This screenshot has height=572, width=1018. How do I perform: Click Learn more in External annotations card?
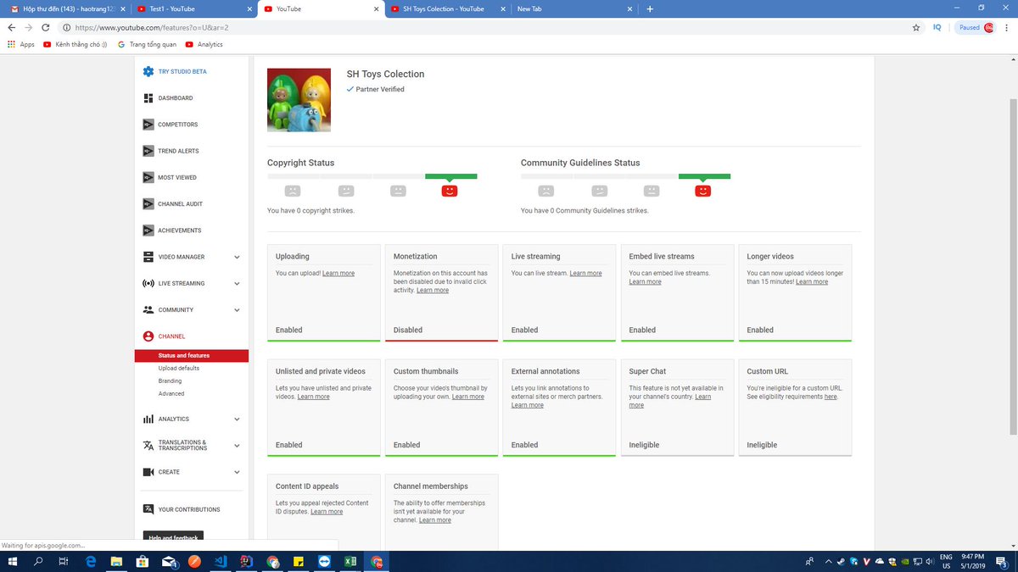(x=528, y=405)
